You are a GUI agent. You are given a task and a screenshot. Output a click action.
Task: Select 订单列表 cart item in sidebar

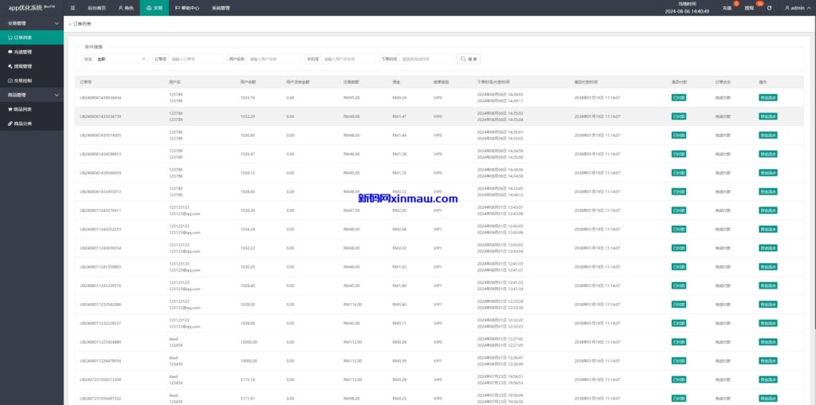tap(23, 37)
